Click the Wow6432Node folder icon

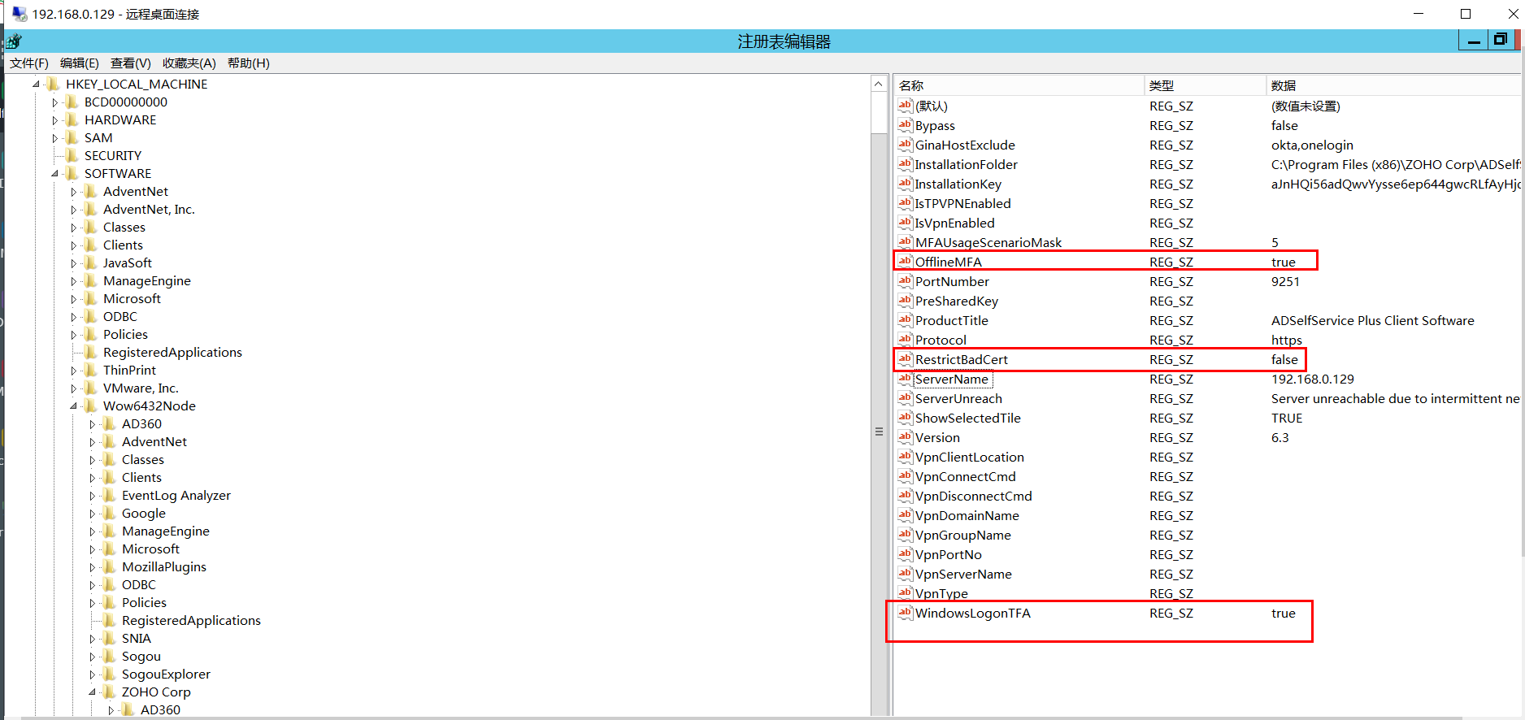pos(91,406)
